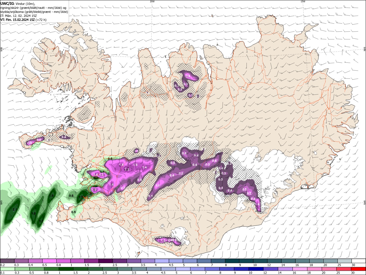Click the white '2.2' snowfall value

(127, 169)
